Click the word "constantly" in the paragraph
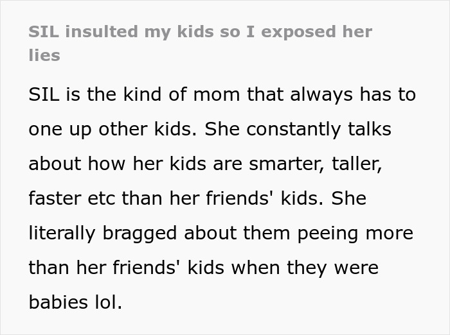 [293, 130]
